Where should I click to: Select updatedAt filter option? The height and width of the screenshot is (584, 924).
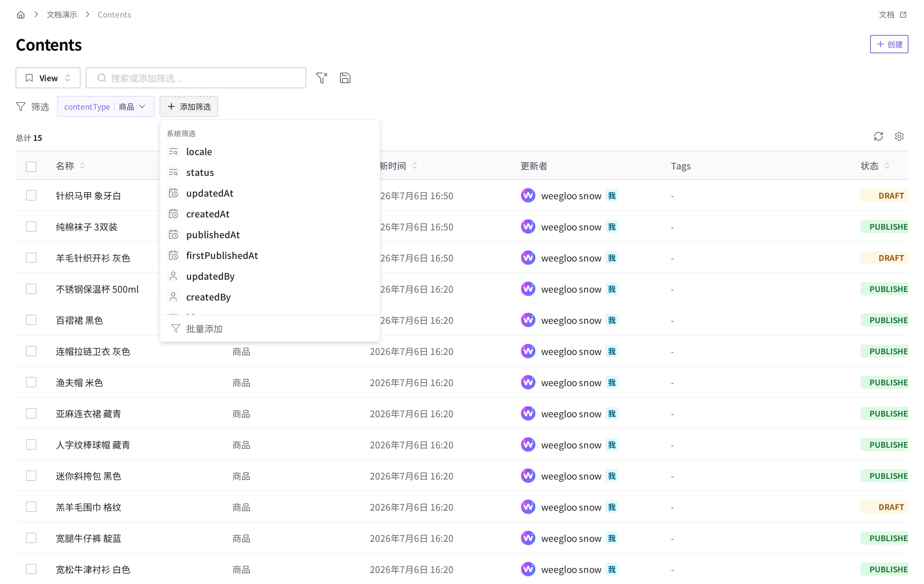[x=270, y=193]
